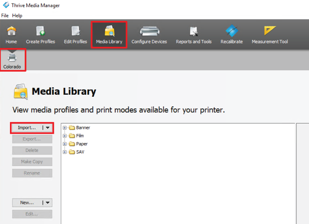Expand the Film folder plus sign

(x=65, y=136)
